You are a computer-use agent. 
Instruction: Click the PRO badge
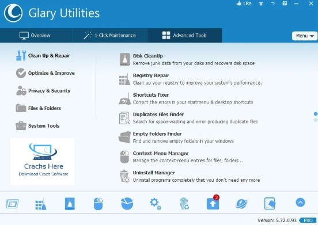(308, 220)
